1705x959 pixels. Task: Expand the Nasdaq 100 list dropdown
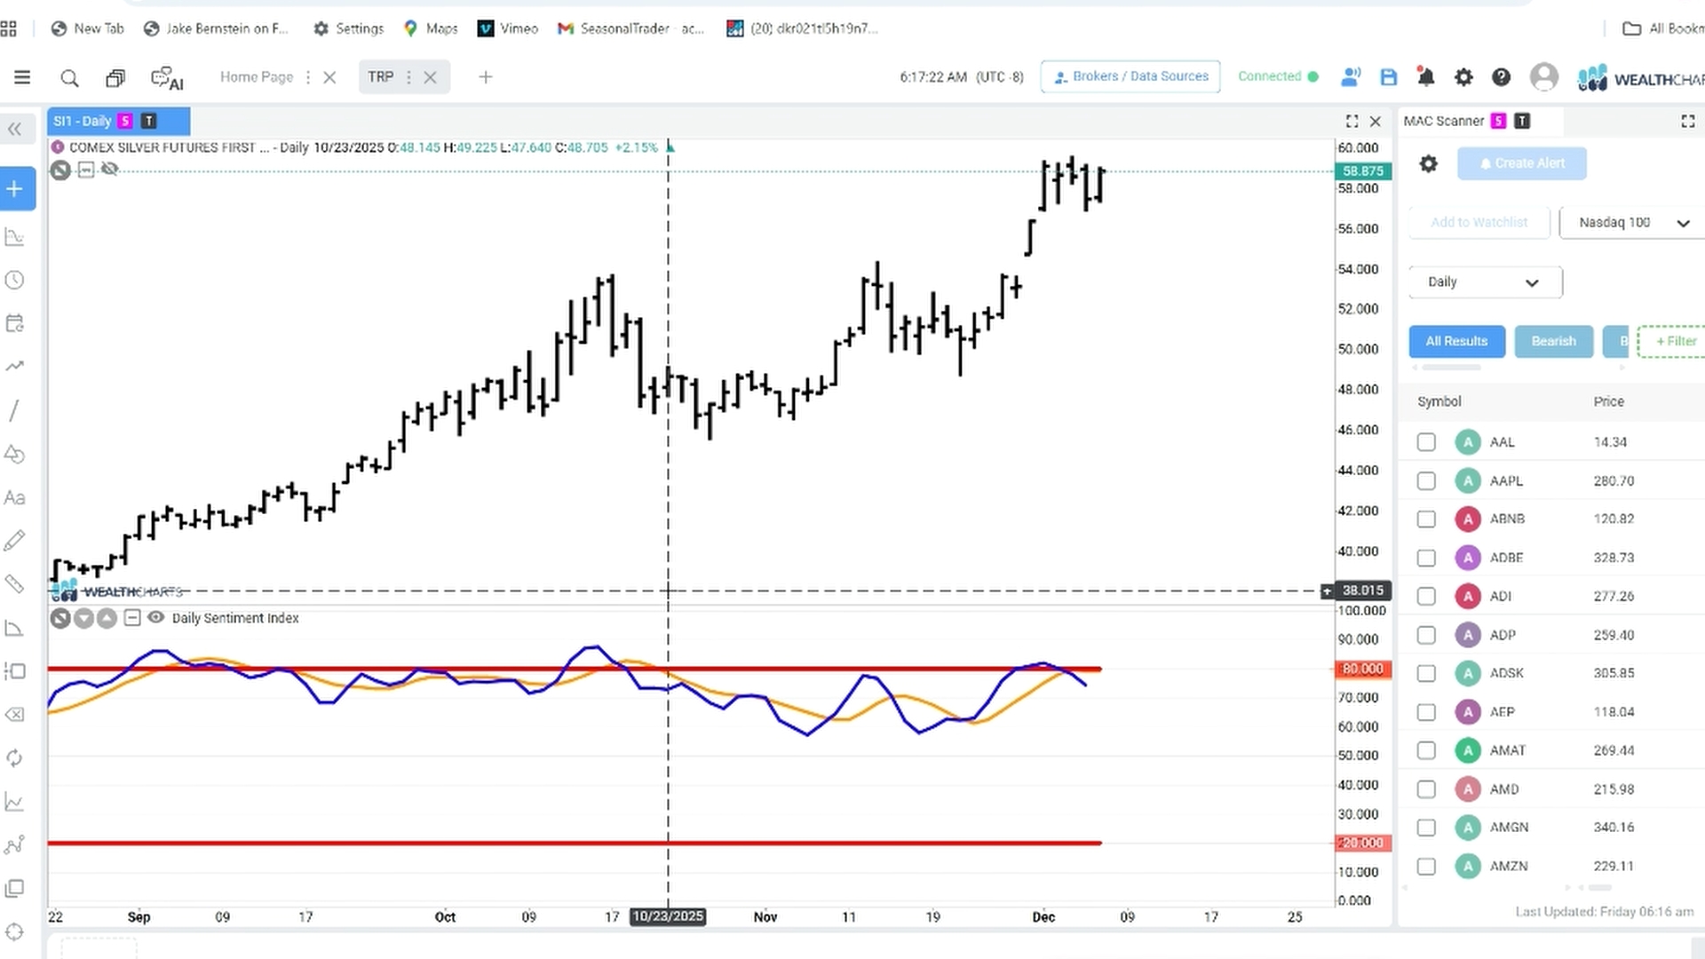[x=1632, y=222]
